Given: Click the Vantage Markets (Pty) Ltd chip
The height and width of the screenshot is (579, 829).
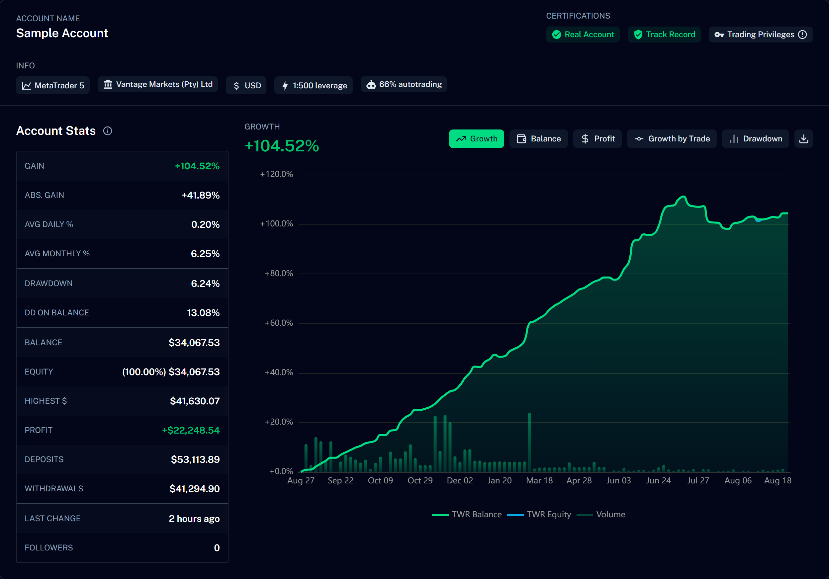Looking at the screenshot, I should 158,84.
